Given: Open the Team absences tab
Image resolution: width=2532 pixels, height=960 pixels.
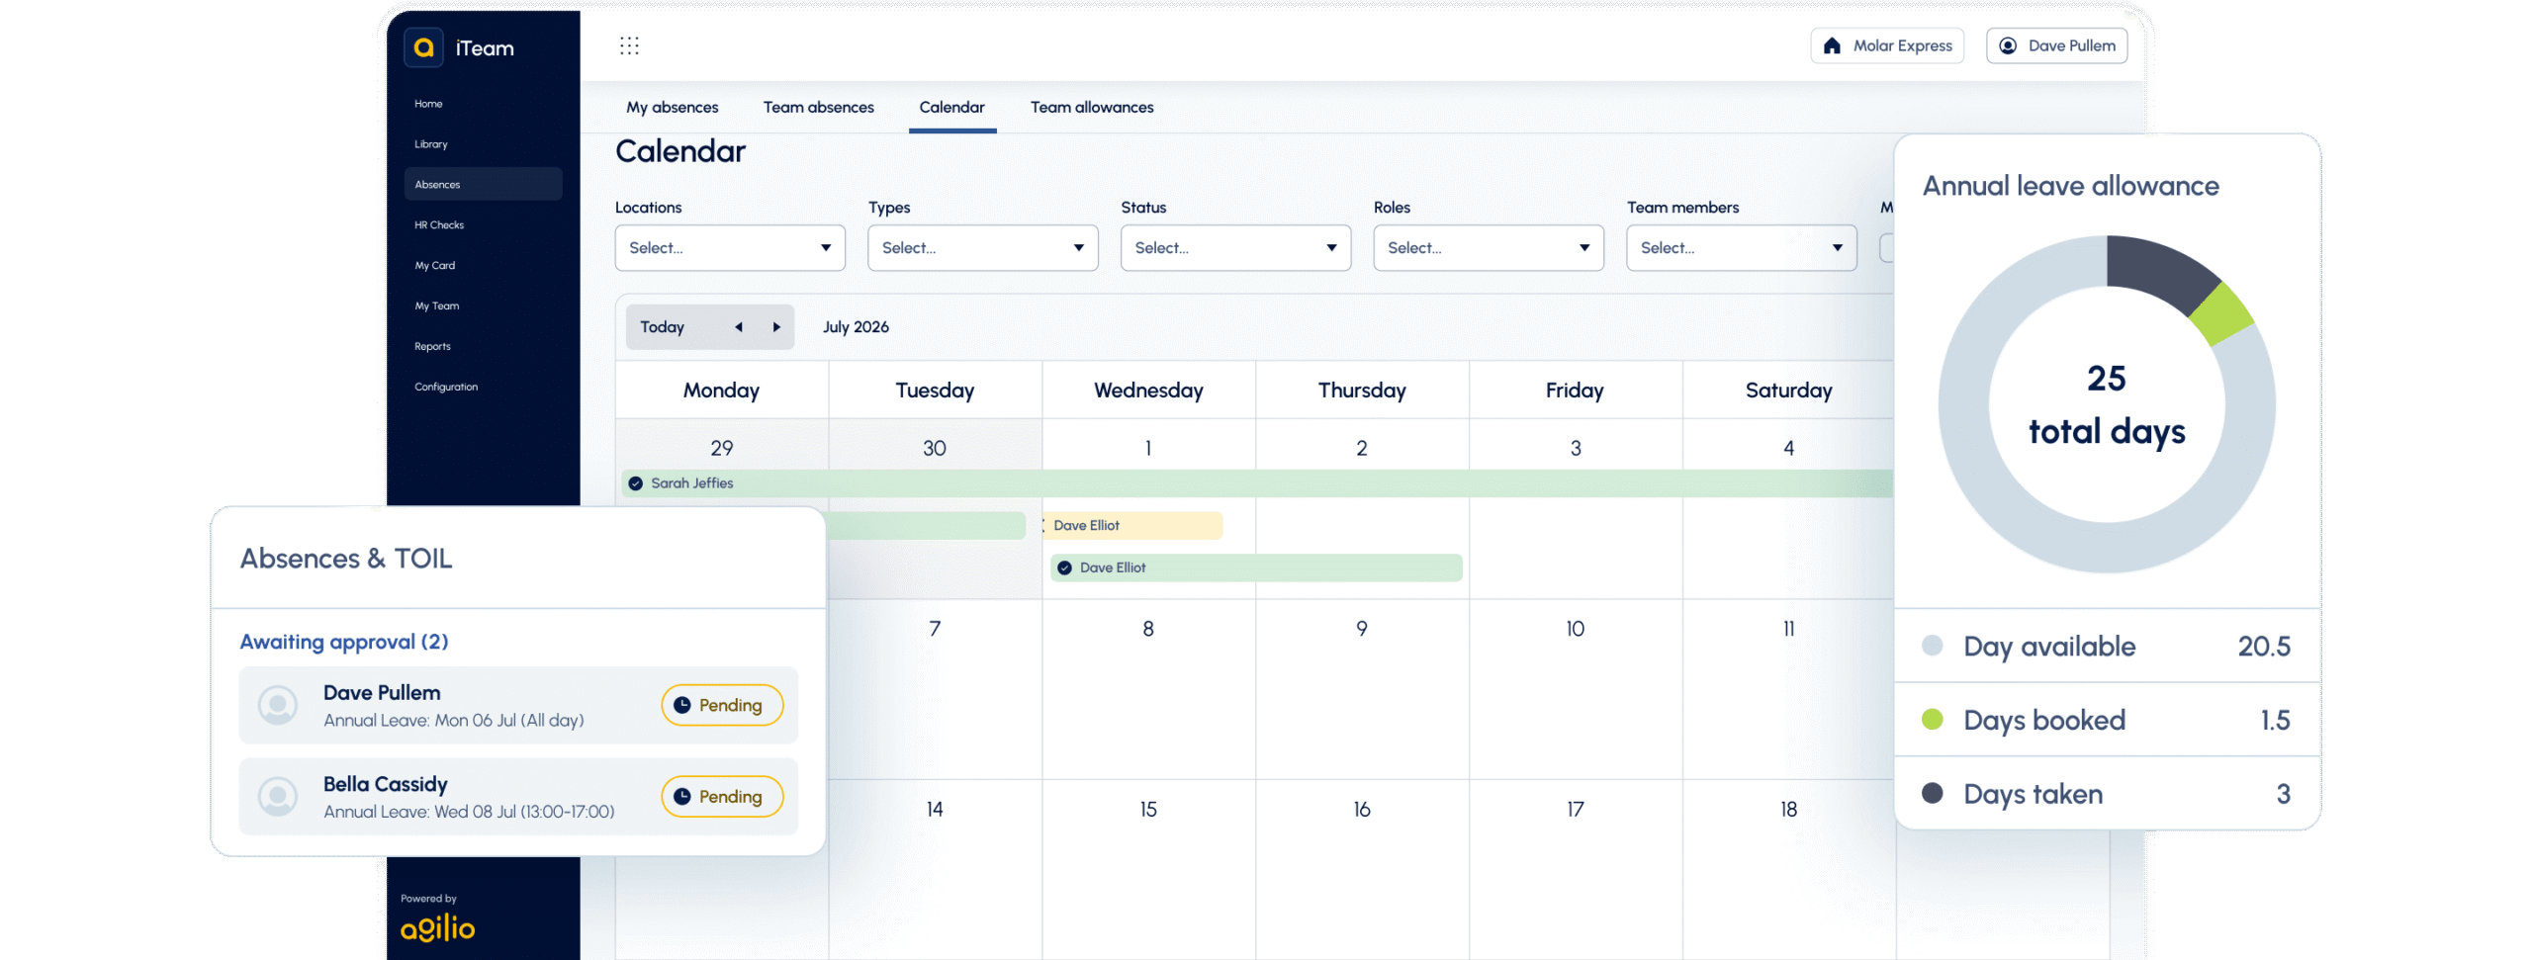Looking at the screenshot, I should tap(818, 107).
